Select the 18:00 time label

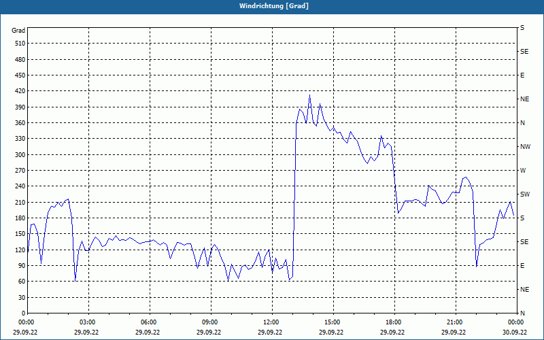click(x=393, y=322)
